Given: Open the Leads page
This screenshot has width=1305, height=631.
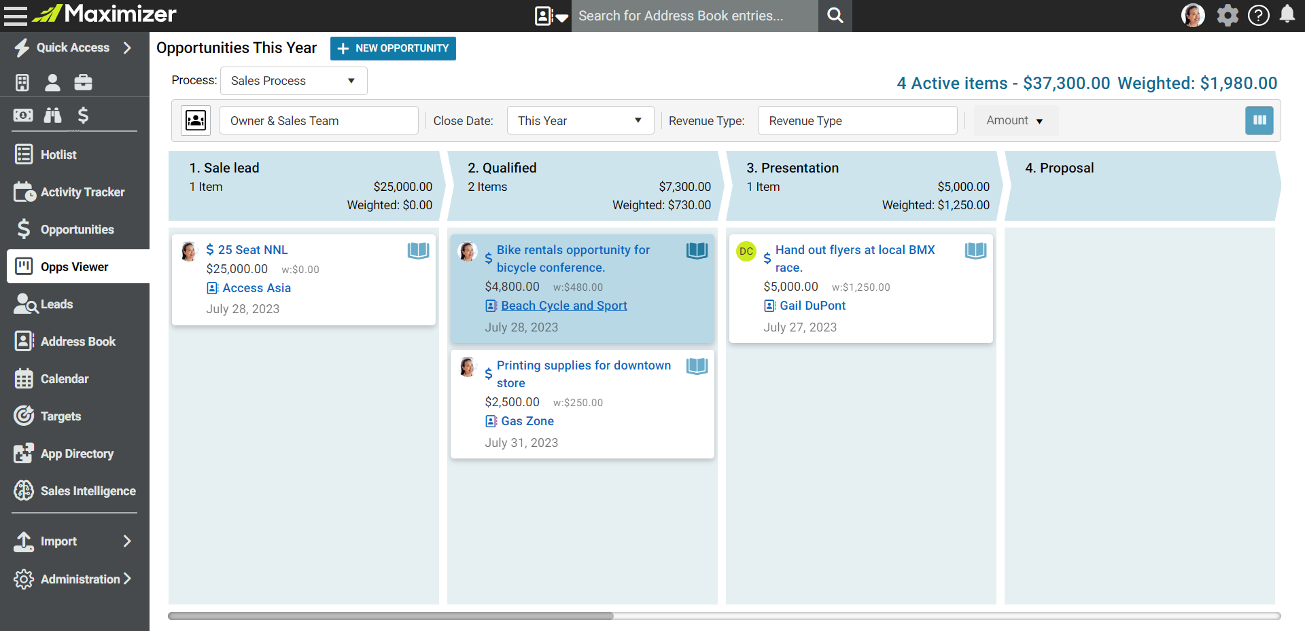Looking at the screenshot, I should (75, 304).
